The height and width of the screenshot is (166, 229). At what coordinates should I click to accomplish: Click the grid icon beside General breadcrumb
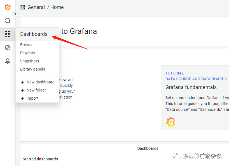tap(23, 7)
